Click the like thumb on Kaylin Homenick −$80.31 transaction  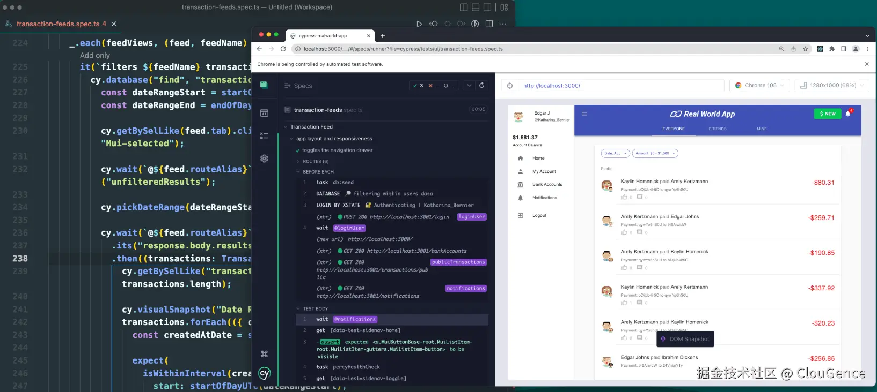tap(624, 197)
